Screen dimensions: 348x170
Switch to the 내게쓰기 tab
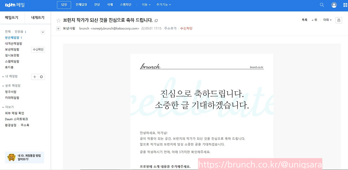38,17
